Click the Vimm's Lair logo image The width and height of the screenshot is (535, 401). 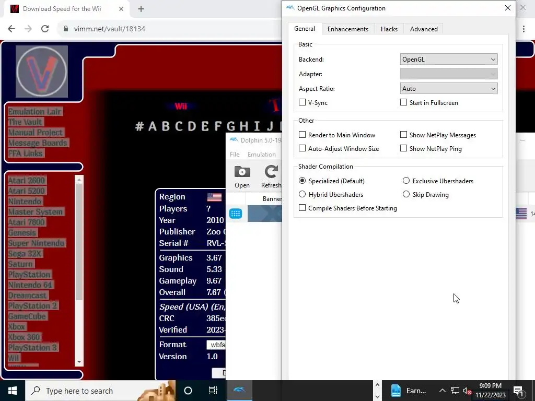click(42, 72)
